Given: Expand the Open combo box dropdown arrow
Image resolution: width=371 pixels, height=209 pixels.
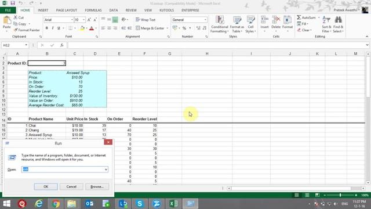Looking at the screenshot, I should point(106,170).
